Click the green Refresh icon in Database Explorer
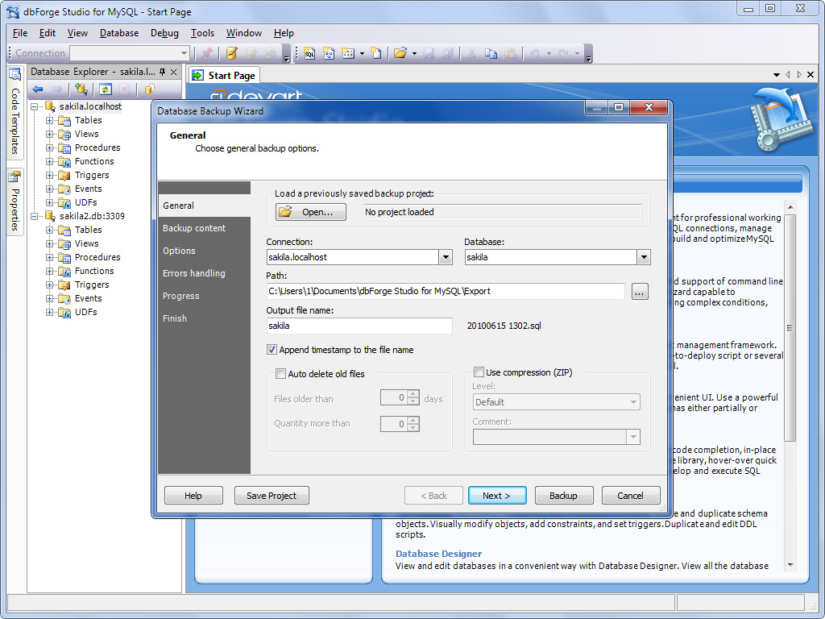 tap(106, 89)
